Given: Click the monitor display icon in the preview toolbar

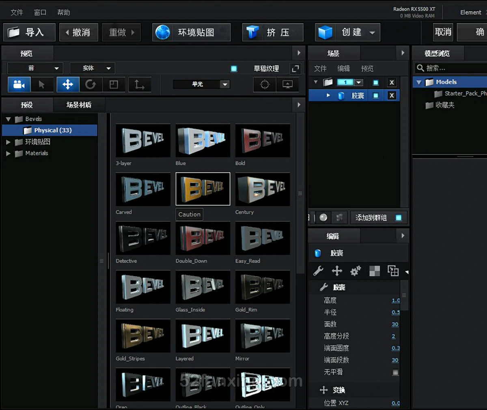Looking at the screenshot, I should coord(288,84).
